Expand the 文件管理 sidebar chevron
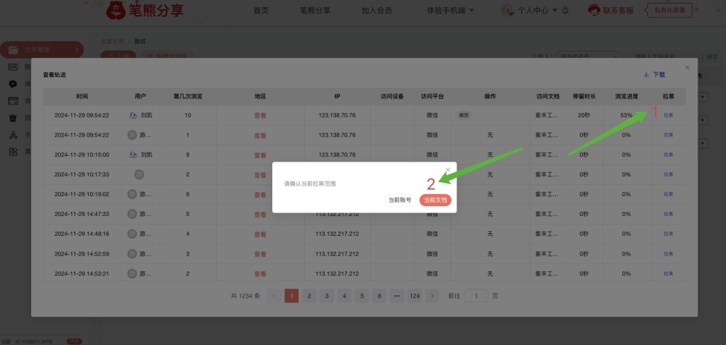 pyautogui.click(x=77, y=50)
